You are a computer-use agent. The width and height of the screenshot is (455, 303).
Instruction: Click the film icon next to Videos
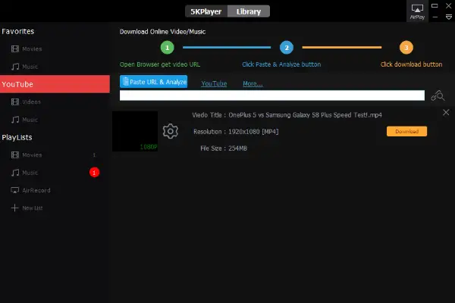tap(15, 102)
